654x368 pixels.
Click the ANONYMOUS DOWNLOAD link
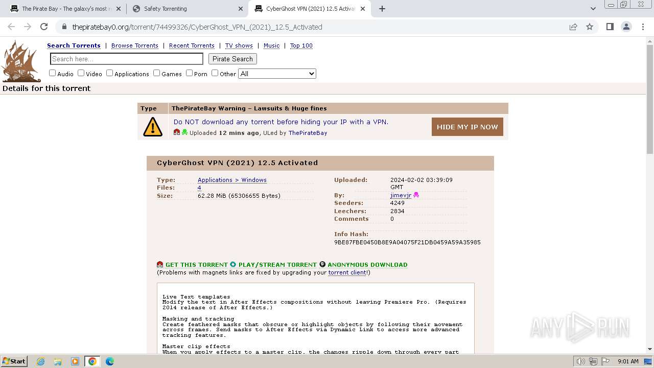click(x=367, y=265)
